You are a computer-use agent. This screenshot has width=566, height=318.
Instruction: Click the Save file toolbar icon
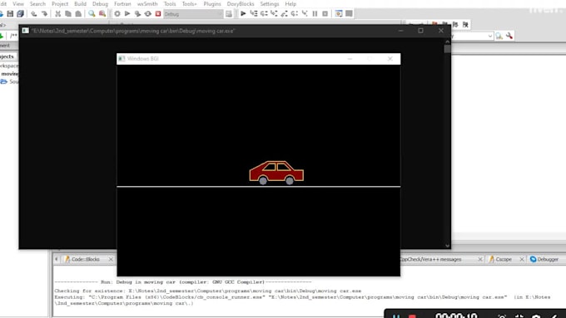[x=10, y=13]
